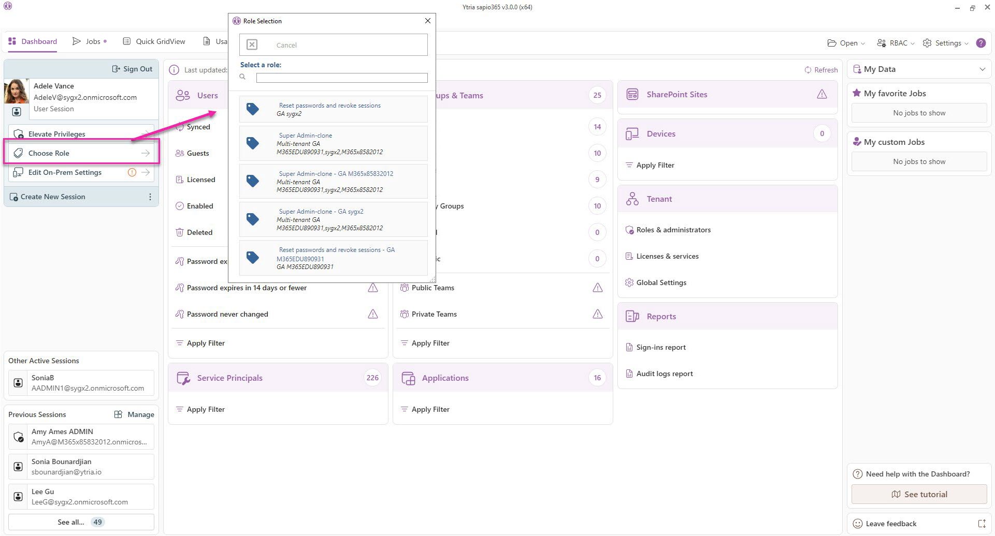Click the tag icon for Super Admin-clone role
995x536 pixels.
point(253,143)
